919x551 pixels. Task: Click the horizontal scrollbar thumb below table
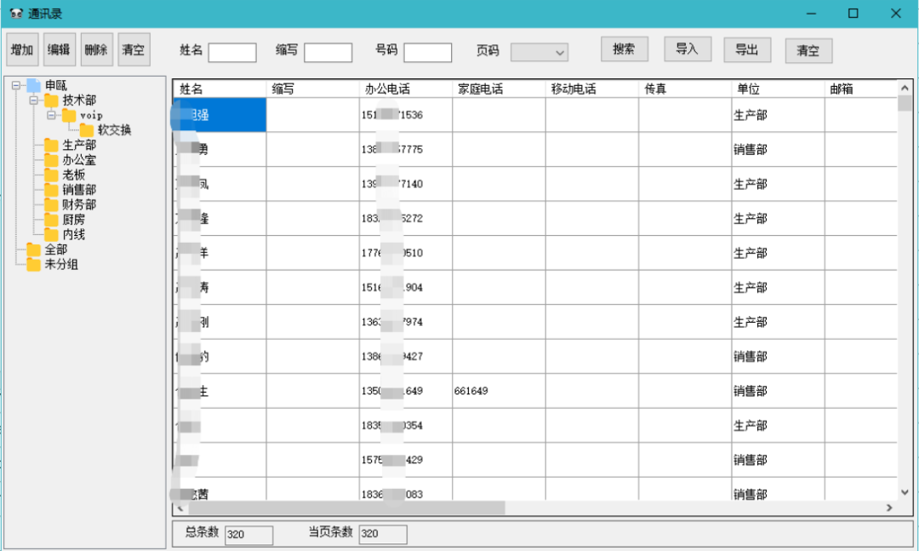click(x=340, y=508)
